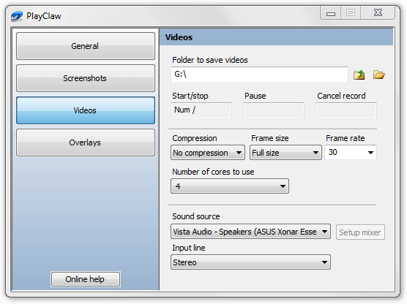Click the Online help button
Viewport: 407px width, 304px height.
click(x=86, y=279)
